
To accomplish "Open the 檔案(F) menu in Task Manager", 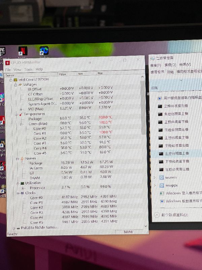I will [x=156, y=65].
